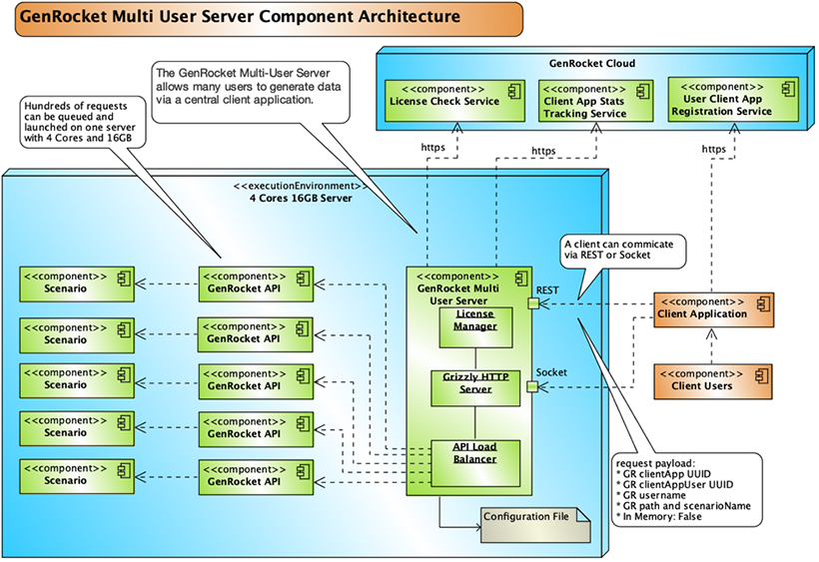The width and height of the screenshot is (819, 562).
Task: Click the User Client App Registration Service icon
Action: pyautogui.click(x=788, y=89)
